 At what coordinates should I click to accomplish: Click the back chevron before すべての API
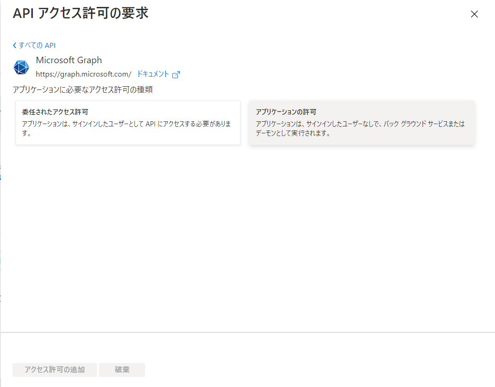point(14,45)
